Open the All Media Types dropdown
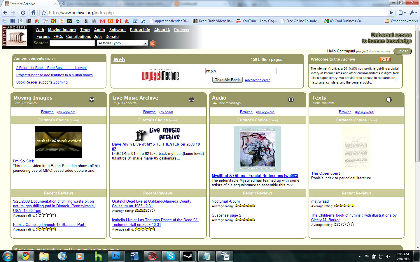 (123, 43)
